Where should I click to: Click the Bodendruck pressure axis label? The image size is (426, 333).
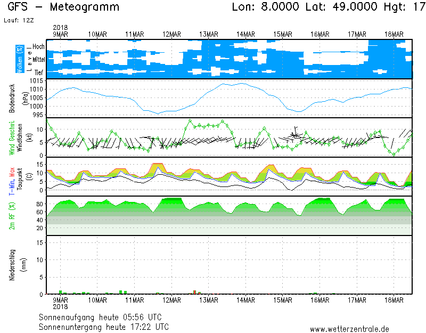pyautogui.click(x=12, y=98)
